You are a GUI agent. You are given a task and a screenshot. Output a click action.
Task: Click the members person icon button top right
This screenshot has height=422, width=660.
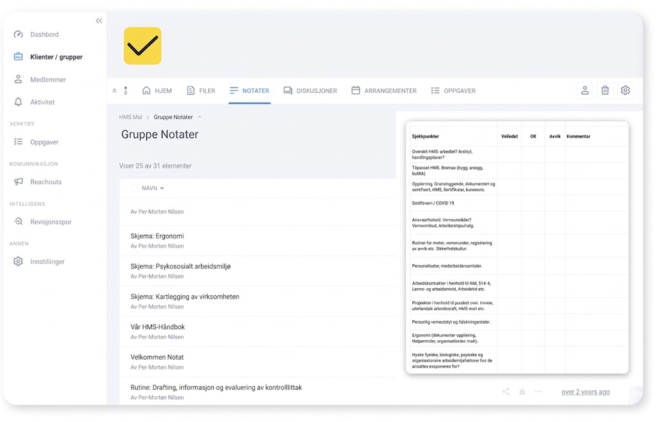point(585,90)
